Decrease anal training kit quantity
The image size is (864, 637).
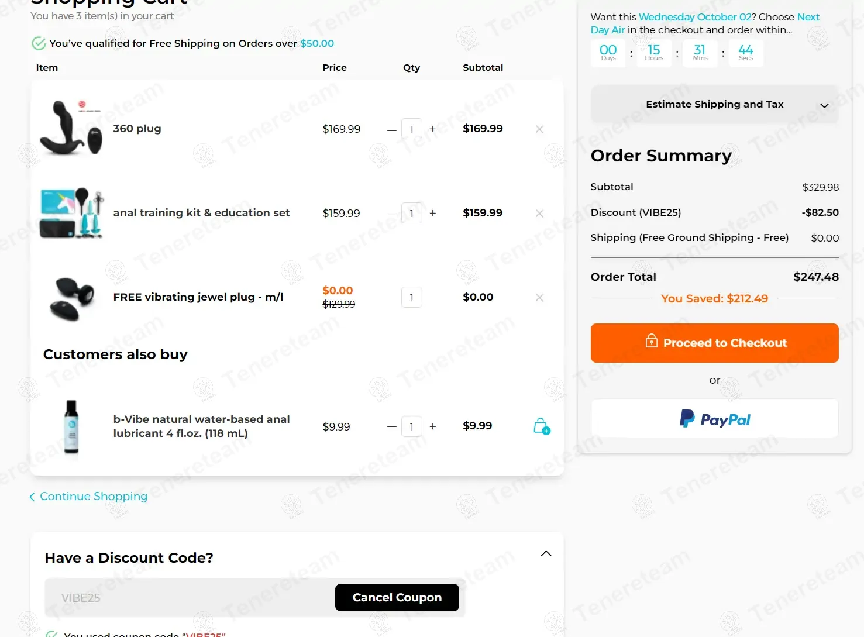click(392, 214)
